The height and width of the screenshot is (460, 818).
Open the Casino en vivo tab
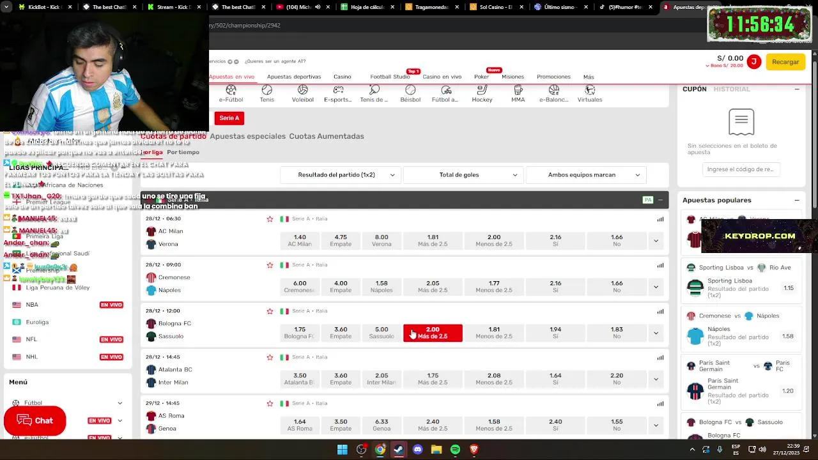pyautogui.click(x=442, y=77)
